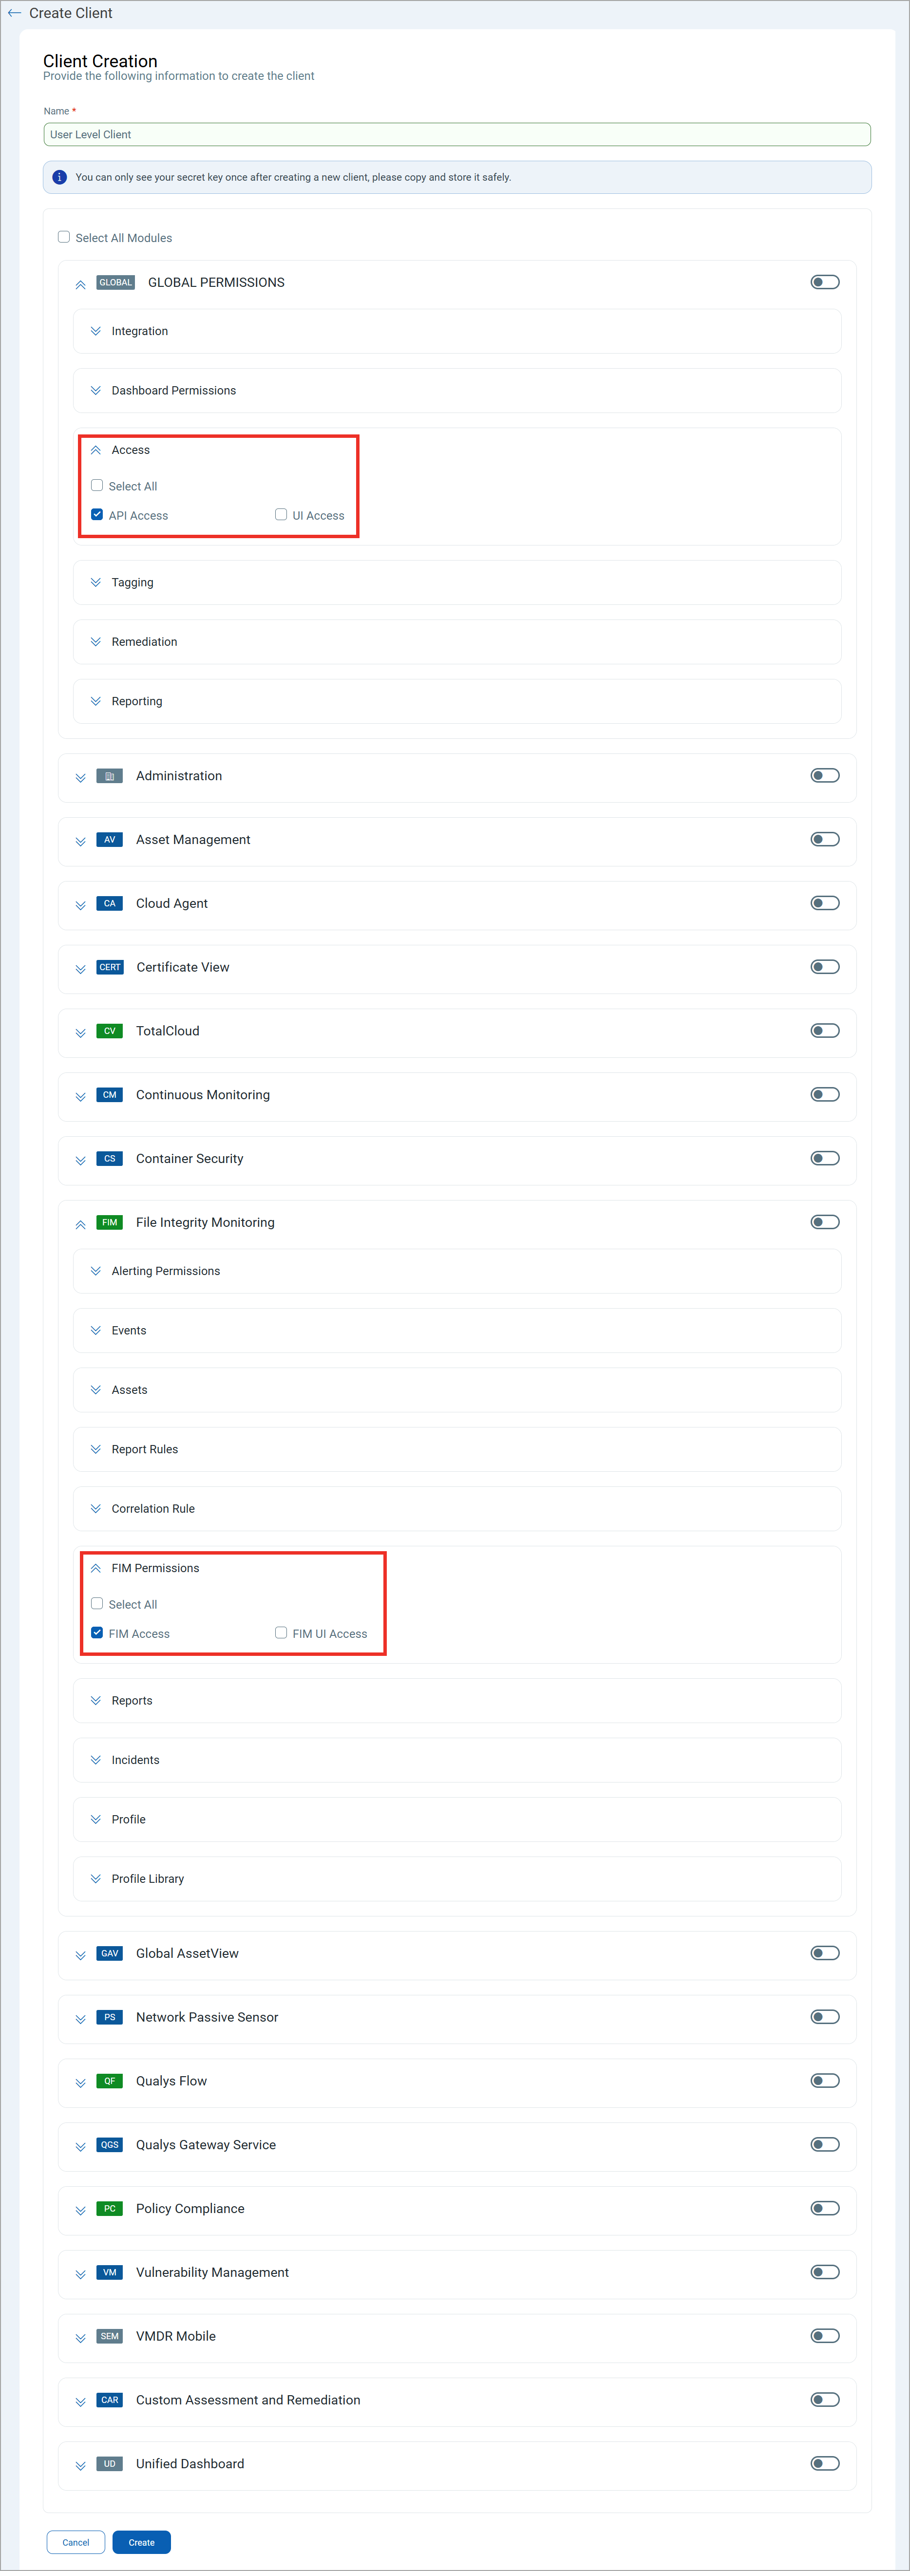The height and width of the screenshot is (2571, 910).
Task: Click the PC Policy Compliance badge
Action: click(x=110, y=2209)
